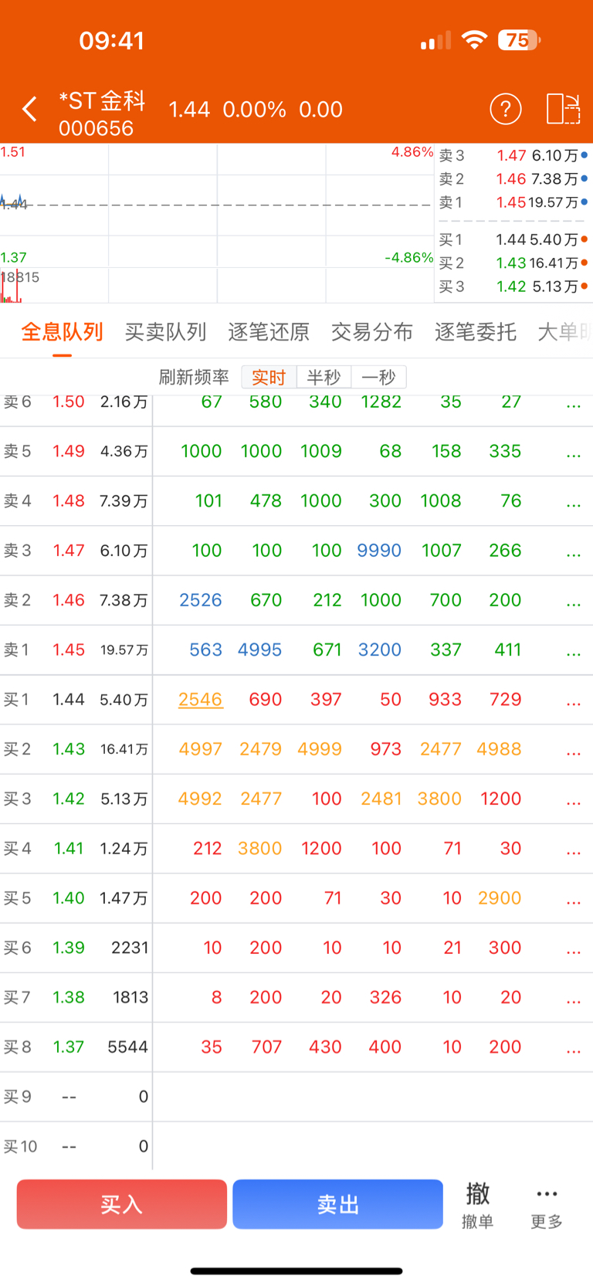Expand more orders in 卖2 row

click(574, 603)
